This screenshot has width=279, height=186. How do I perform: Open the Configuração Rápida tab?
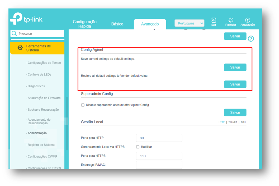[85, 24]
